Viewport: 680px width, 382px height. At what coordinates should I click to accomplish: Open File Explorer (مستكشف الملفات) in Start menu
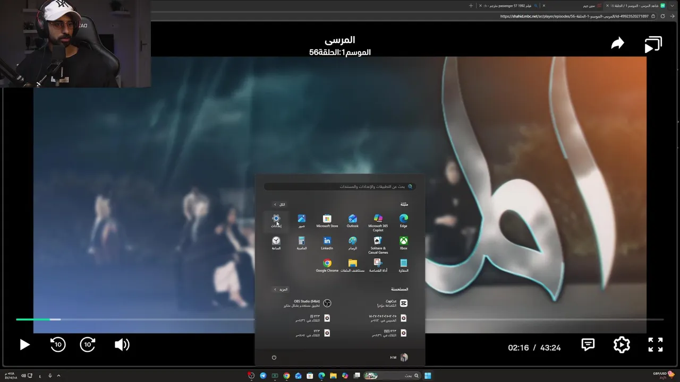[352, 266]
